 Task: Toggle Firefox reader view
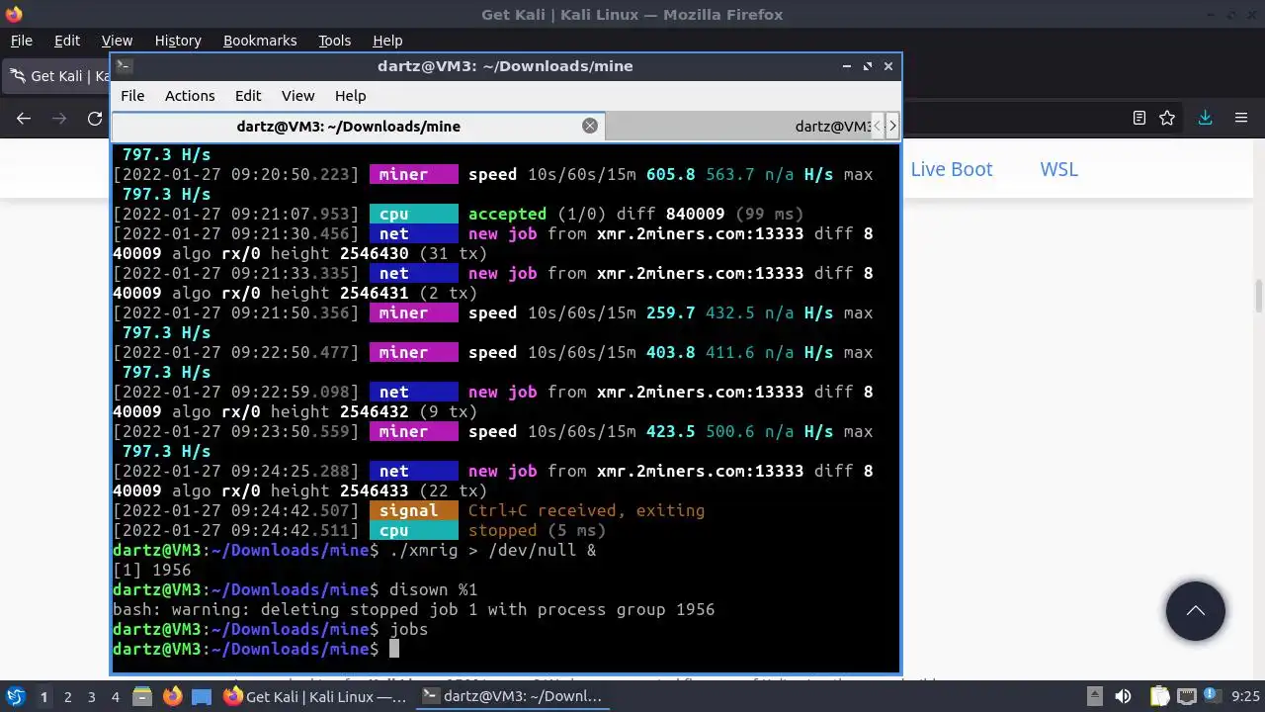[1138, 118]
